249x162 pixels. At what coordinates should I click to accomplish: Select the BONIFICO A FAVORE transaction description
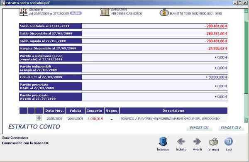pos(170,119)
